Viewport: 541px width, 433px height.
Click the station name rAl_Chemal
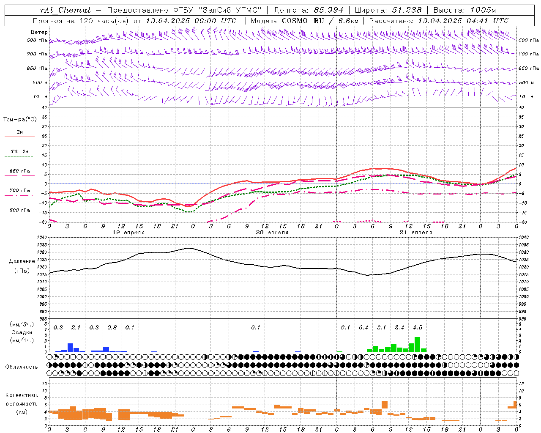pyautogui.click(x=66, y=10)
